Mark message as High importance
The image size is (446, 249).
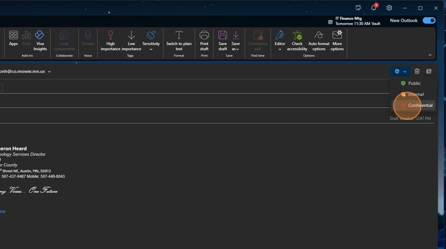[x=110, y=41]
